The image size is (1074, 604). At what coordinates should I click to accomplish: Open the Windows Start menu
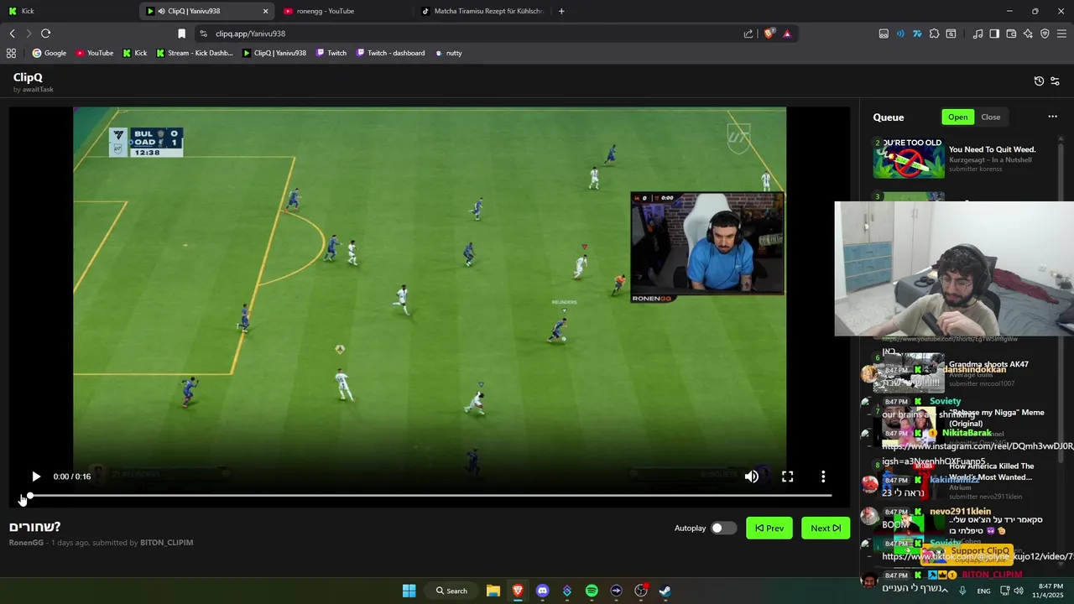pos(409,591)
